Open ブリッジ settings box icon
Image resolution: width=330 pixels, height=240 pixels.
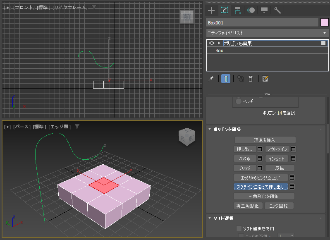click(260, 168)
